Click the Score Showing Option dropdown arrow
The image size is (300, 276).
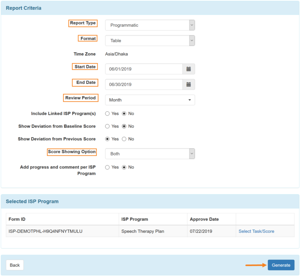(x=191, y=153)
